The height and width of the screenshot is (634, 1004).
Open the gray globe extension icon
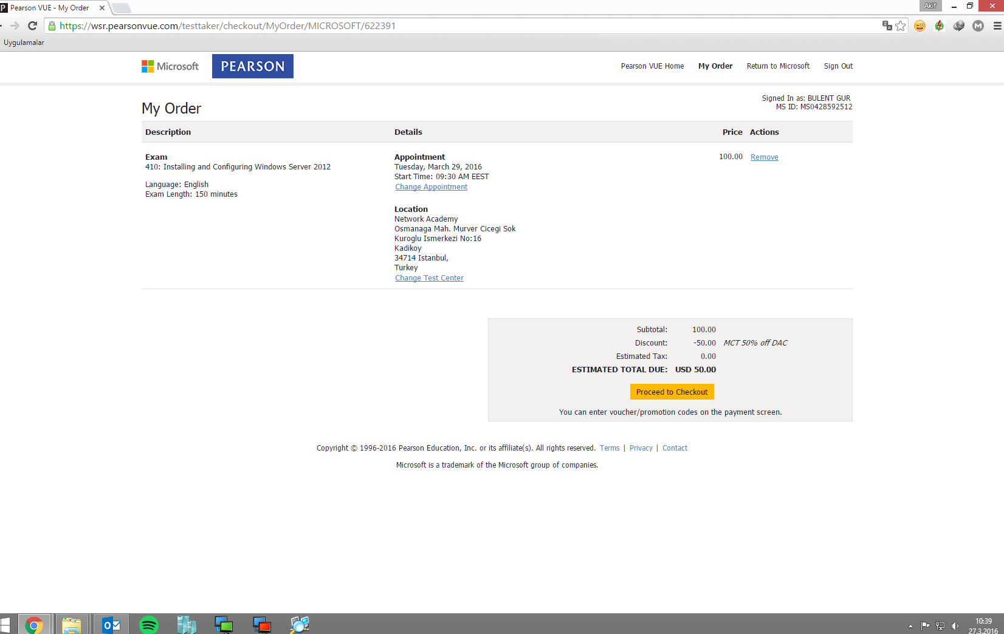pos(959,26)
